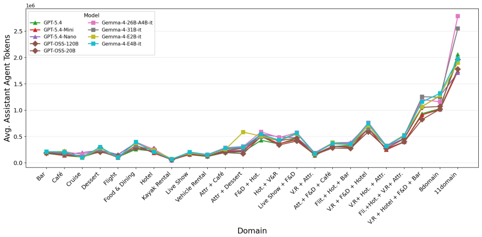
Task: Click the y-axis tick label 2.5
Action: click(18, 31)
